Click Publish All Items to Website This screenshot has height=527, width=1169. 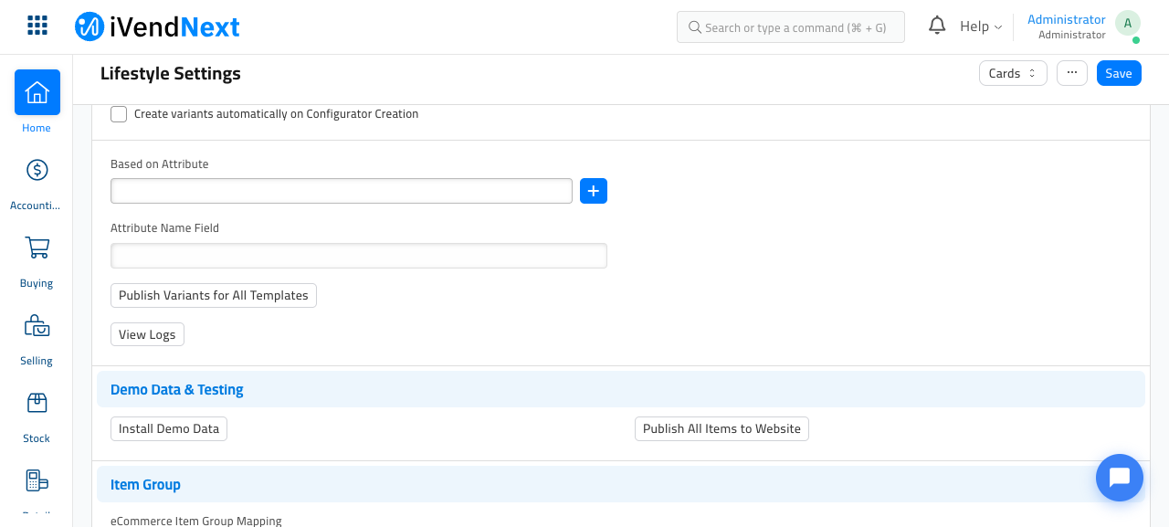point(721,428)
